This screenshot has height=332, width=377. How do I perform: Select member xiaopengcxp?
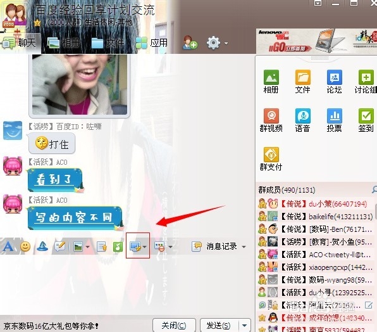click(315, 267)
